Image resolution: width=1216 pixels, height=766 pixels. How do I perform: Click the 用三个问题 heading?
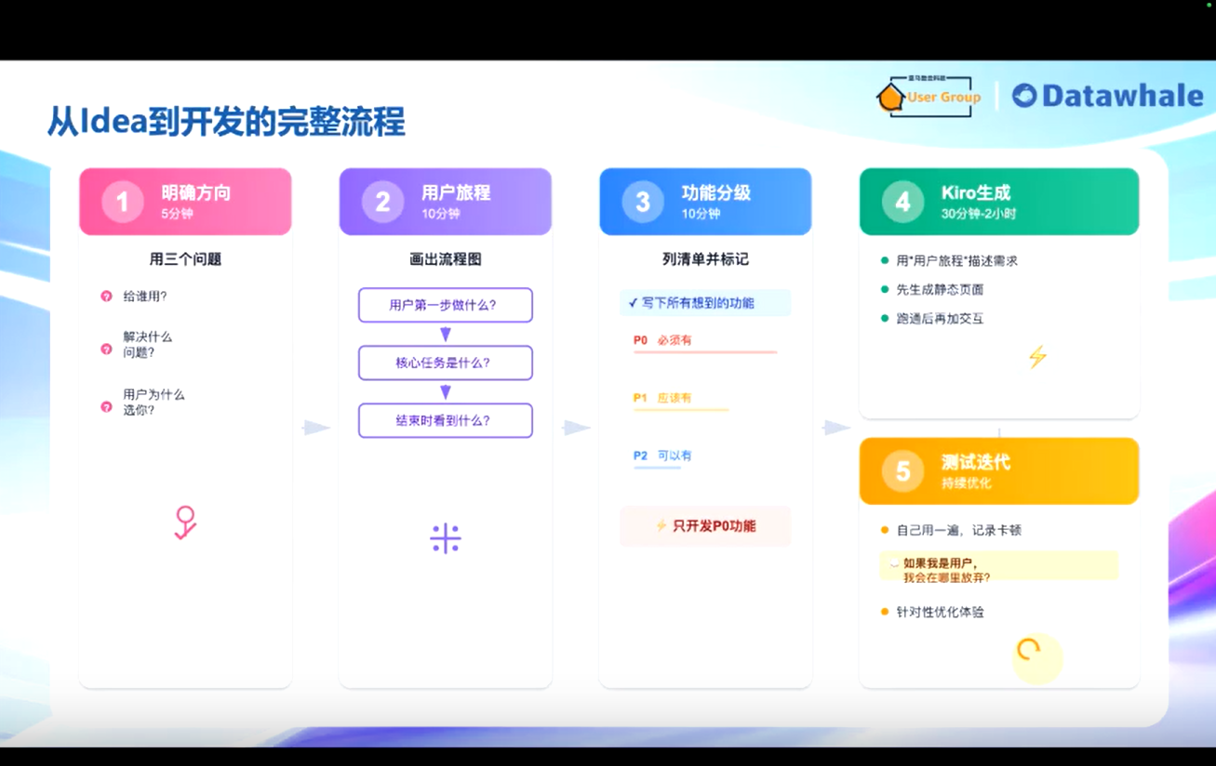185,259
